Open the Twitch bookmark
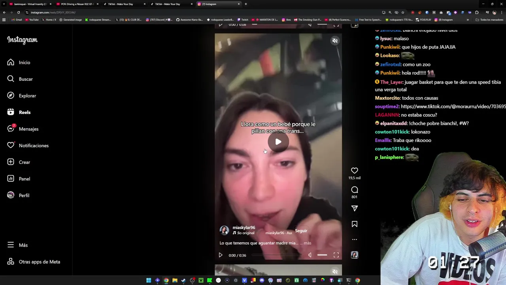506x285 pixels. [243, 20]
